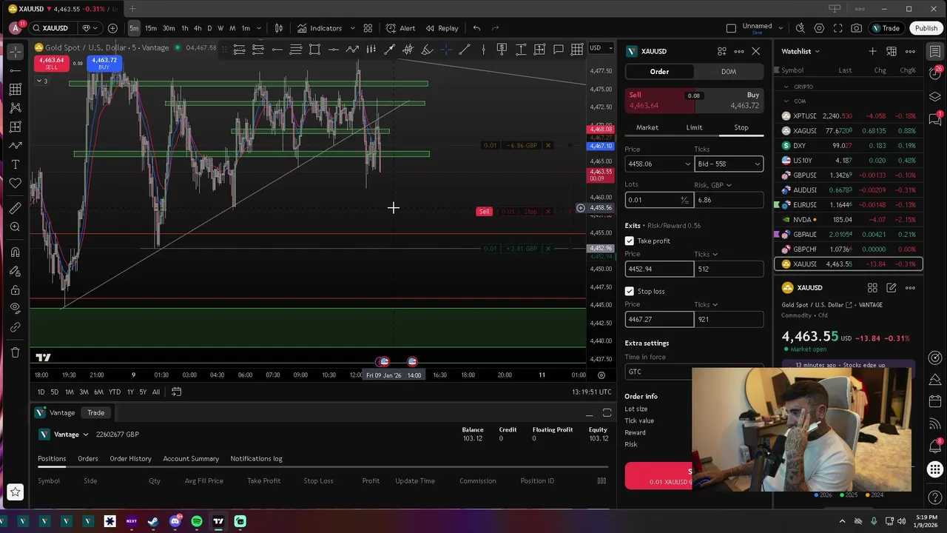Open the Notifications log tab
Screen dimensions: 947x533
(x=256, y=459)
